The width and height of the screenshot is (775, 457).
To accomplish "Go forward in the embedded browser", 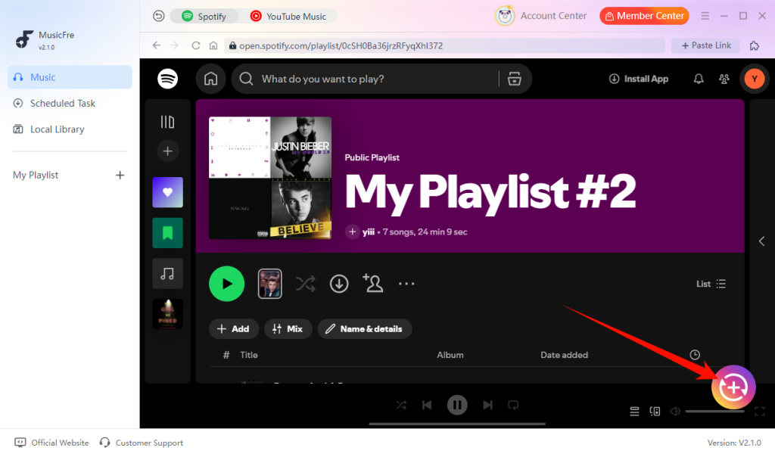I will click(x=174, y=45).
